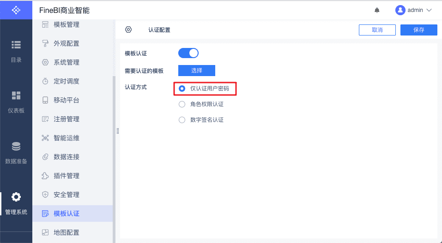Select the 仅认证用户密码 radio option
The width and height of the screenshot is (442, 243).
pyautogui.click(x=182, y=89)
